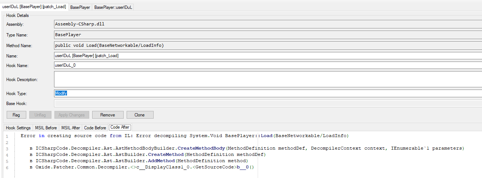Viewport: 482px width, 178px height.
Task: Click the error message on code line 1
Action: [x=184, y=136]
